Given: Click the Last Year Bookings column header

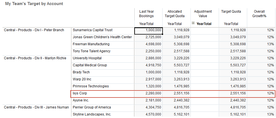Looking at the screenshot, I should click(x=146, y=14).
